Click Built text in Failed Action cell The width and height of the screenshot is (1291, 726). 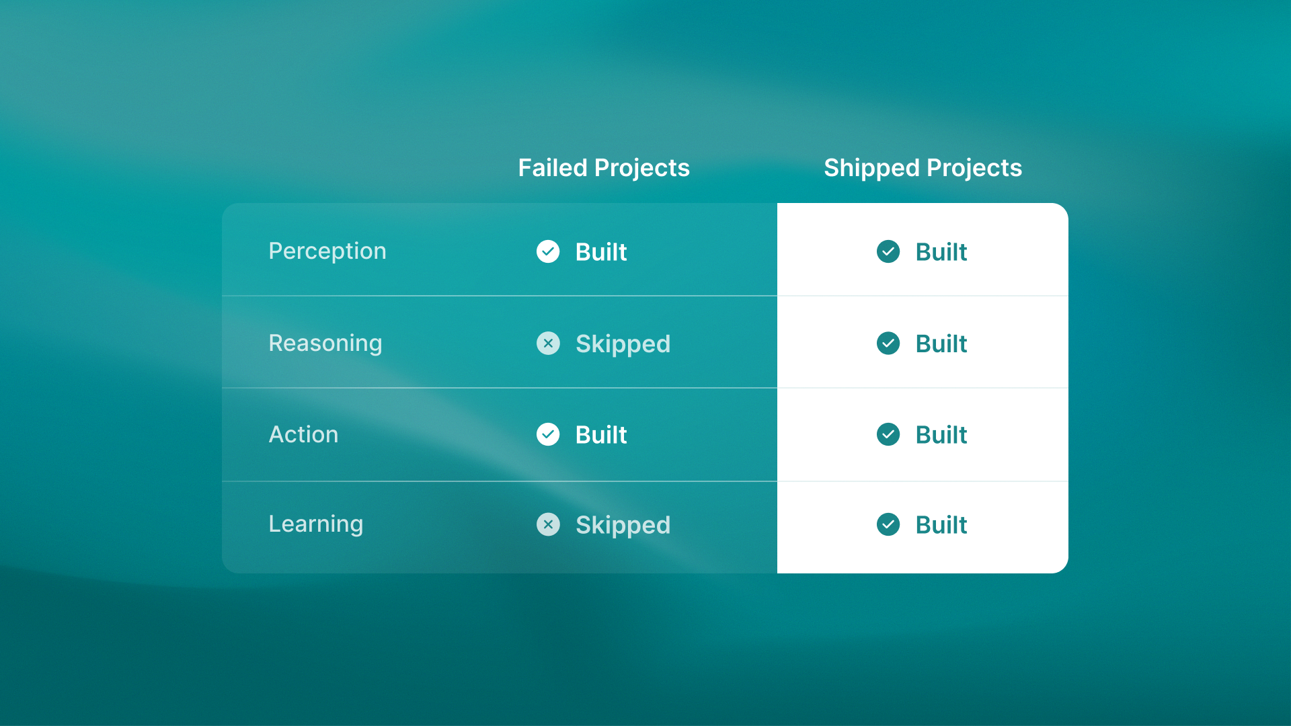coord(601,435)
